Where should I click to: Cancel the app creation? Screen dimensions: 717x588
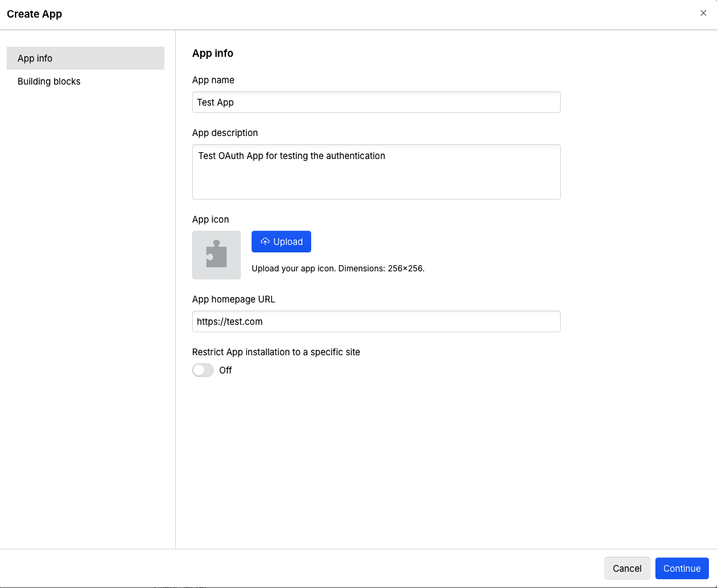627,568
